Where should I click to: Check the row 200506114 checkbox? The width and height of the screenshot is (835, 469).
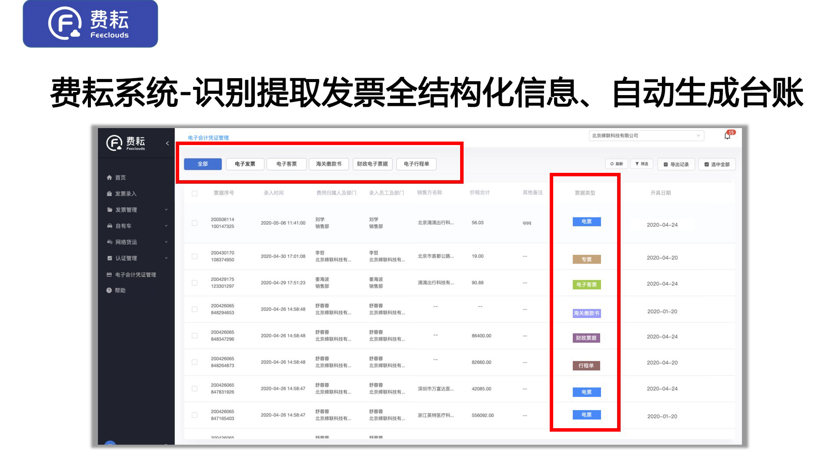(x=194, y=223)
